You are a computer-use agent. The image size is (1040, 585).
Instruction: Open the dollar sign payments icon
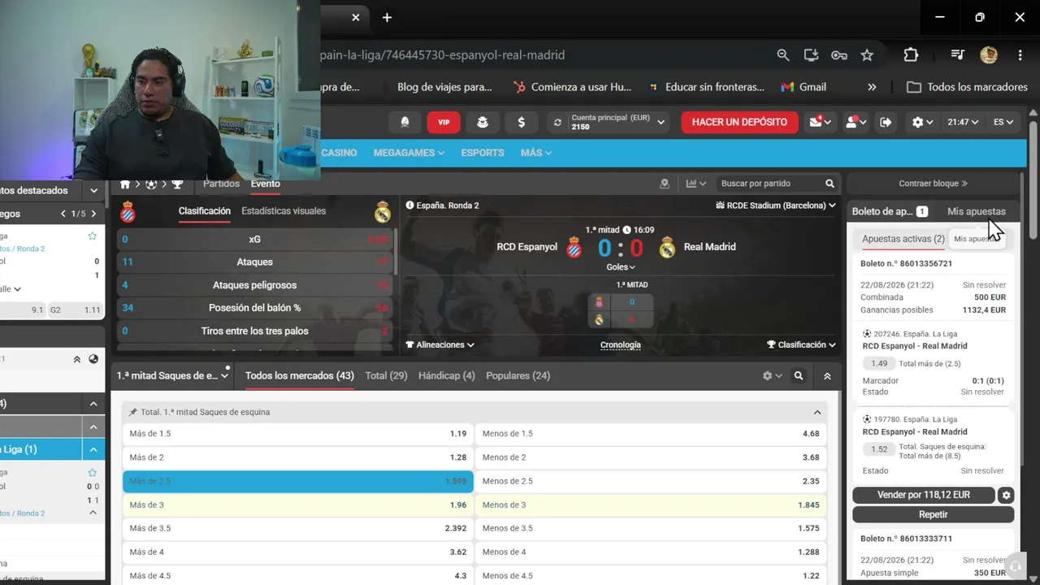pos(521,122)
